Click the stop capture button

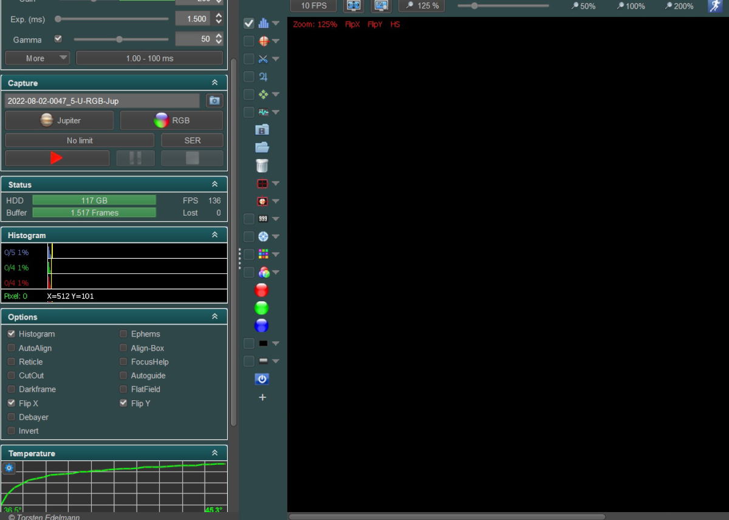192,158
